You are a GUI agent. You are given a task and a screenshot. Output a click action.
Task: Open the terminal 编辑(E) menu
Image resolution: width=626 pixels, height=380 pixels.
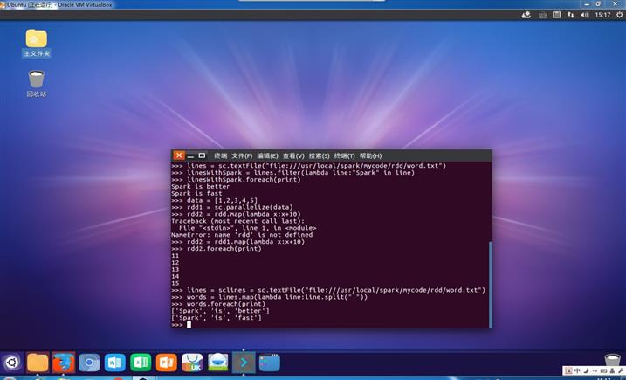[x=267, y=155]
